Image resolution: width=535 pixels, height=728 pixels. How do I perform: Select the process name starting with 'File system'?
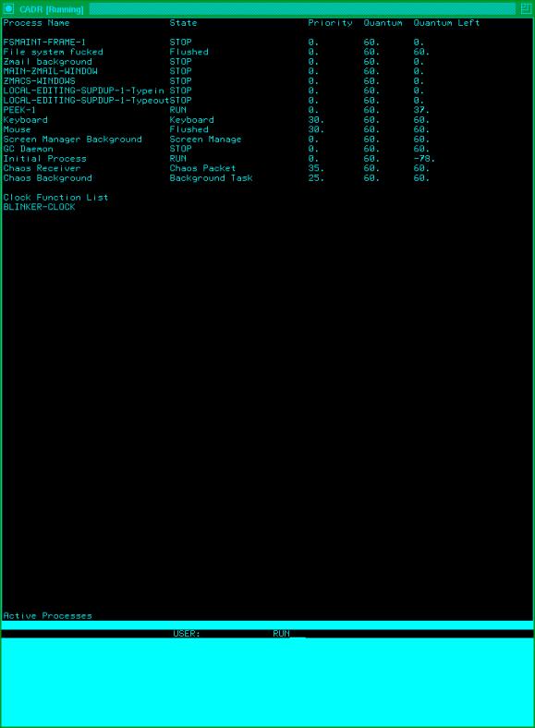click(x=53, y=52)
